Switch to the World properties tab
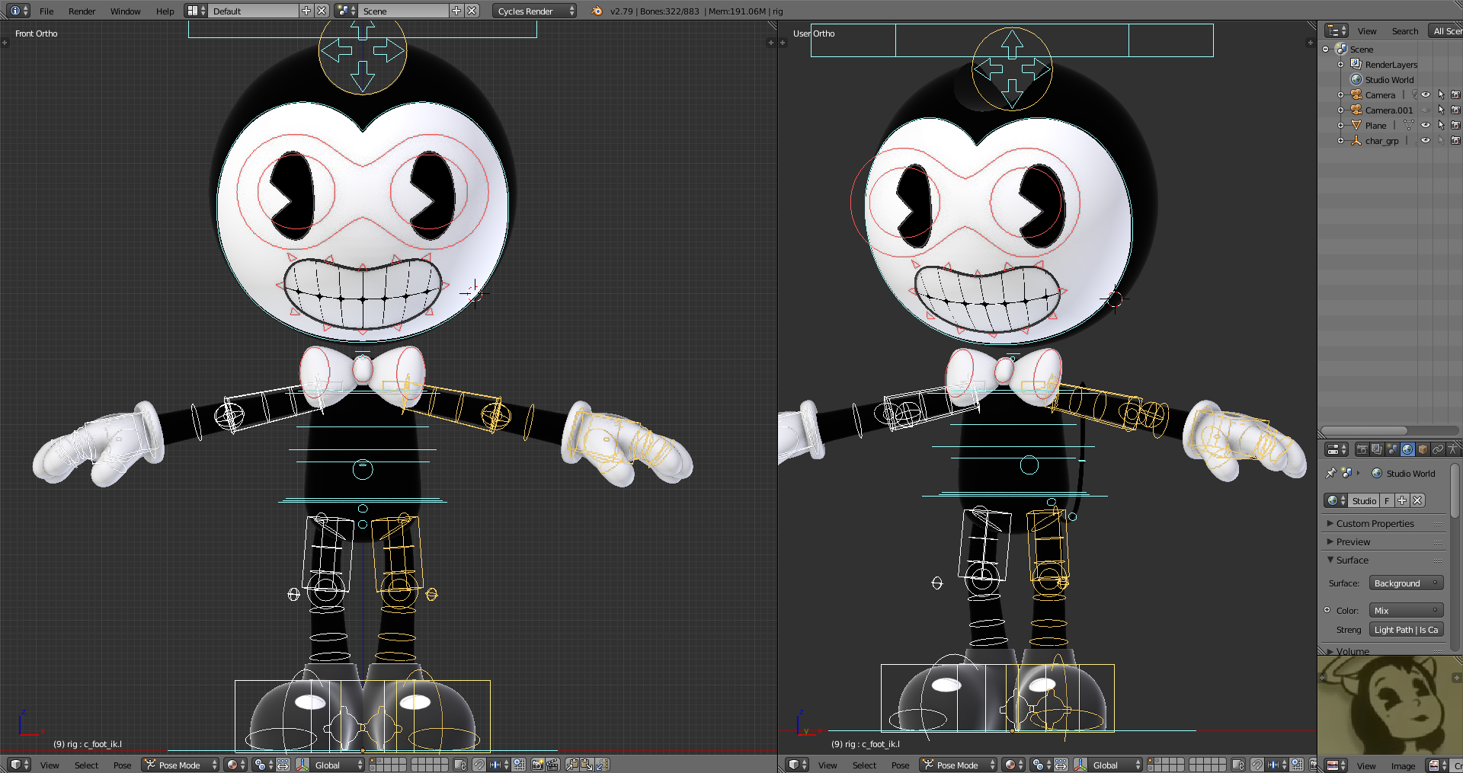 pyautogui.click(x=1407, y=449)
